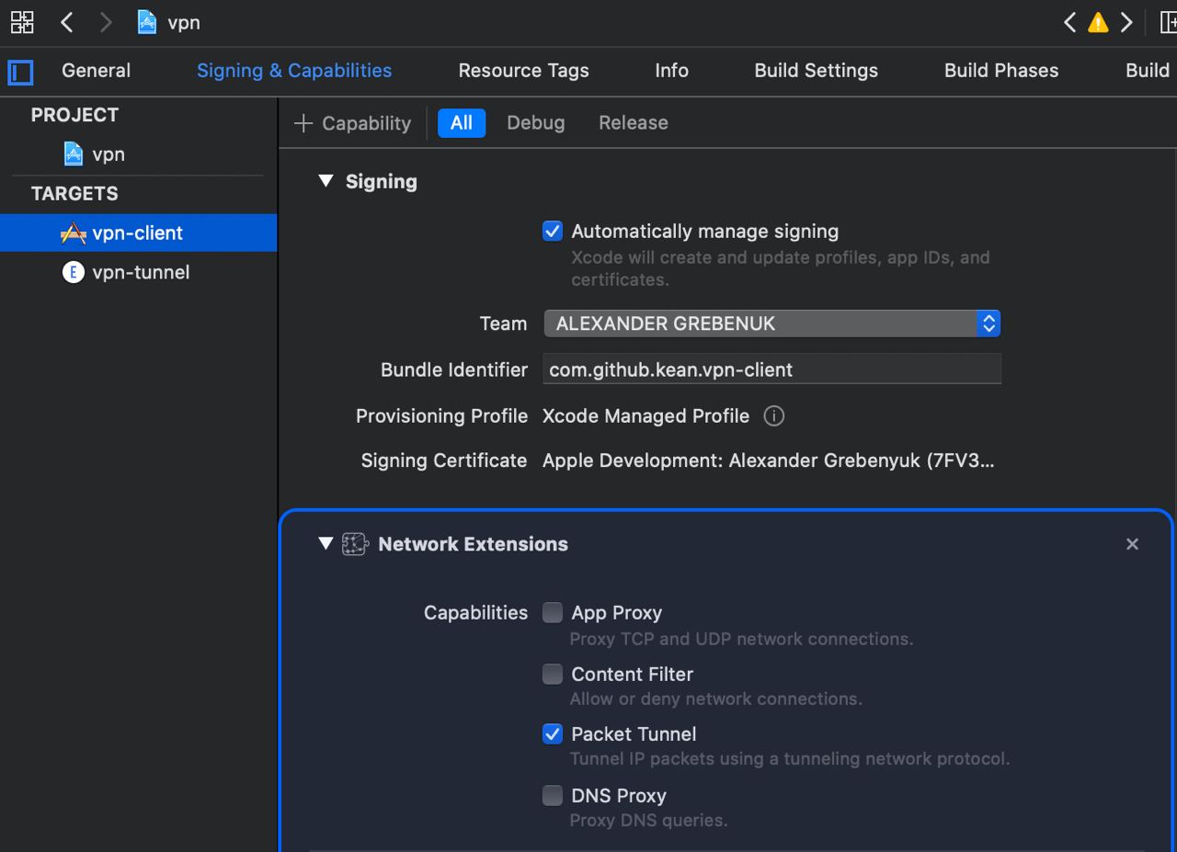Select the Release configuration filter
This screenshot has height=852, width=1177.
tap(634, 123)
